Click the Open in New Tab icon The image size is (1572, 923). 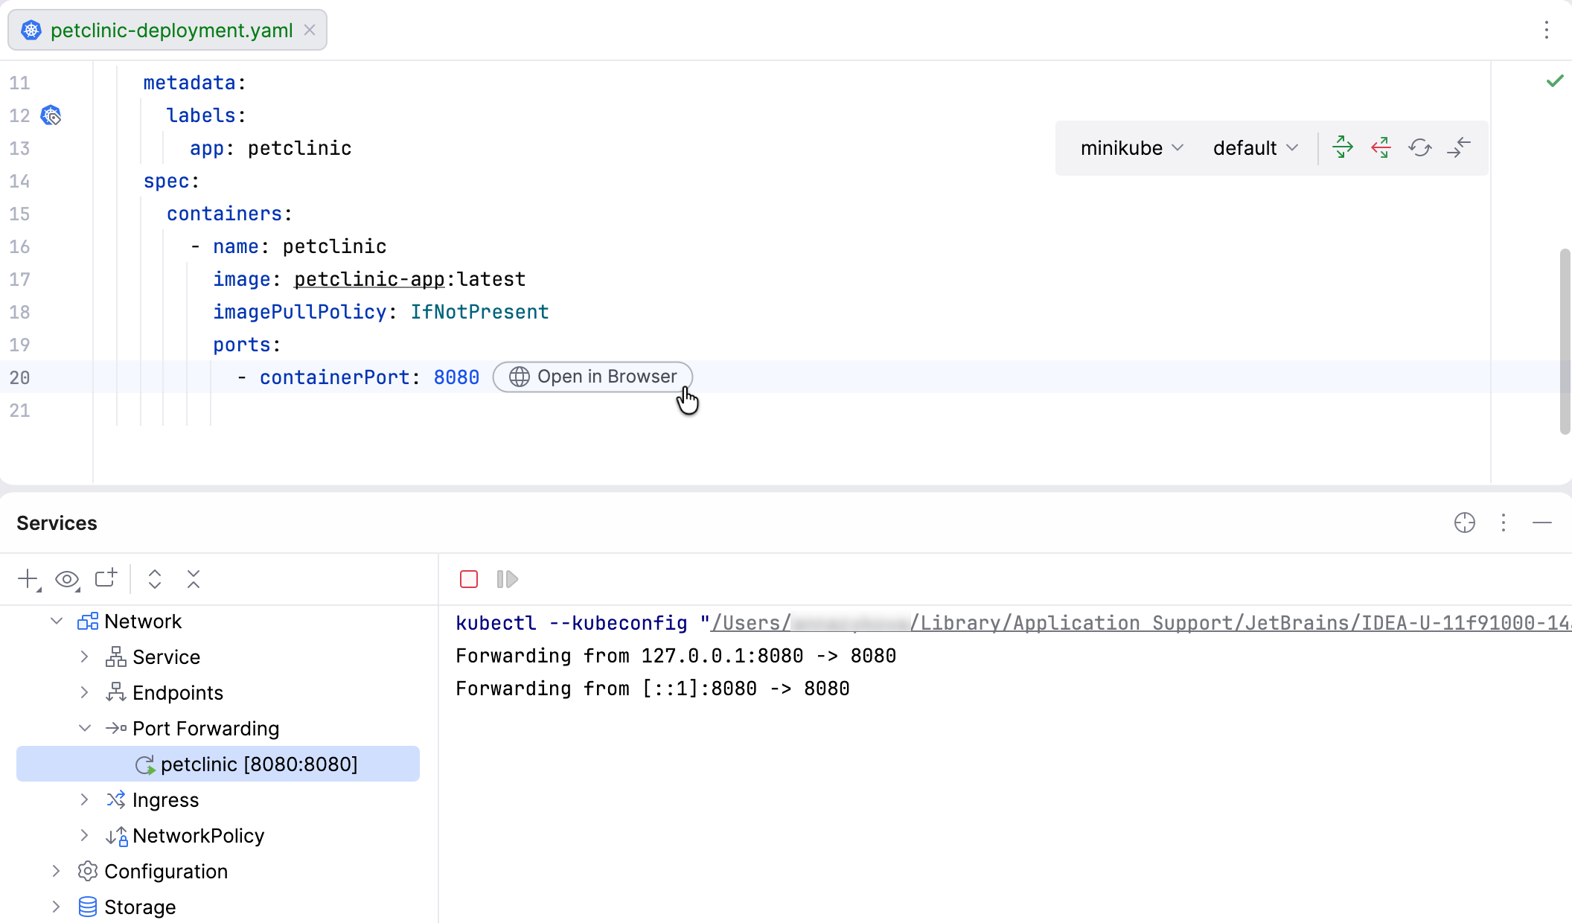coord(106,579)
